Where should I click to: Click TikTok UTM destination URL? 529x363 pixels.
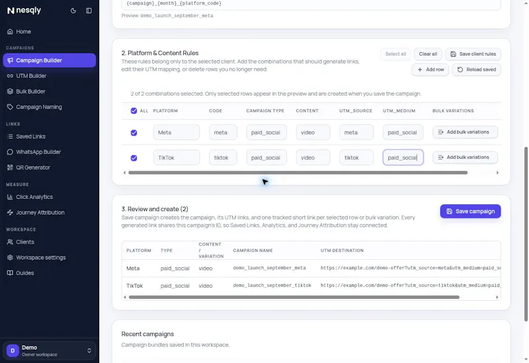point(410,286)
